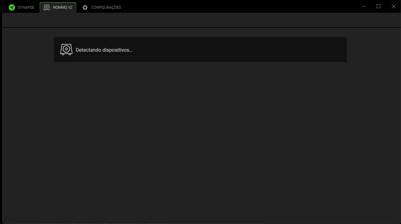Image resolution: width=401 pixels, height=224 pixels.
Task: Click the green Razer Synapse logo icon
Action: coord(12,7)
